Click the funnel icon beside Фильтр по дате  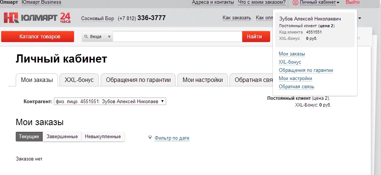(150, 138)
